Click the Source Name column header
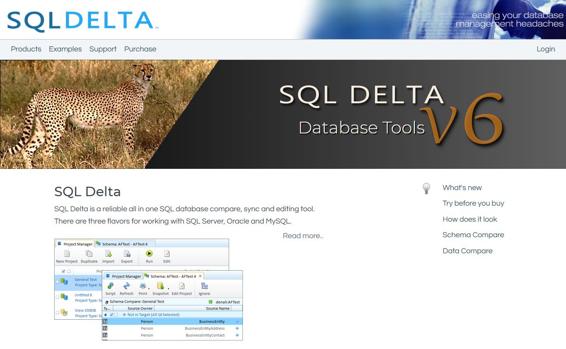566x349 pixels. [192, 308]
